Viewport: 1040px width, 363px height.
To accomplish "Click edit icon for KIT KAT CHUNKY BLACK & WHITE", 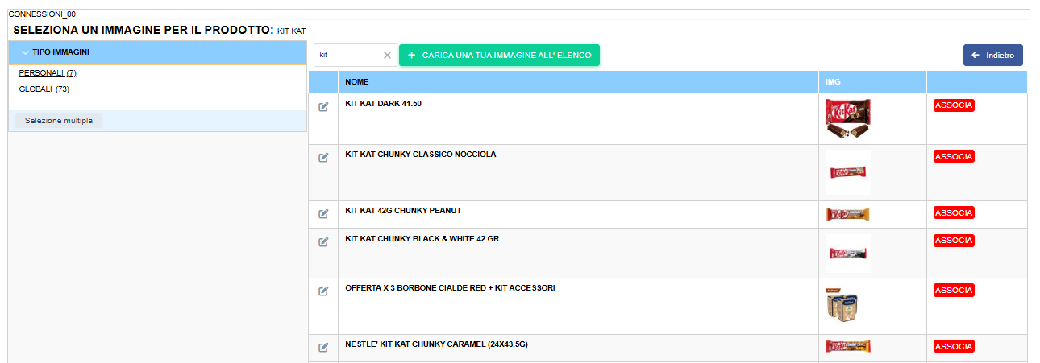I will pyautogui.click(x=323, y=241).
